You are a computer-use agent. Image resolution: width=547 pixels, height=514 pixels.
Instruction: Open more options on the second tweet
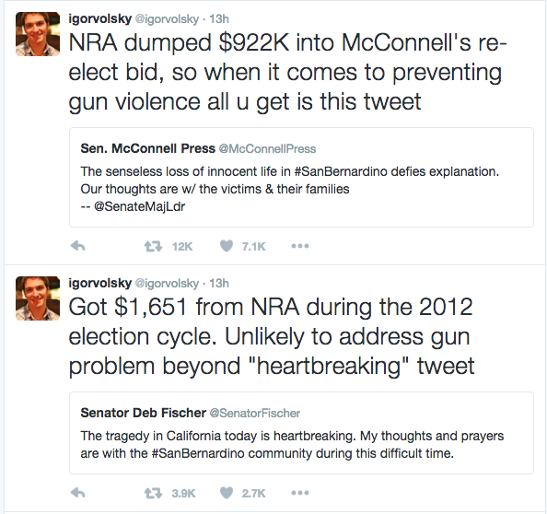click(300, 493)
